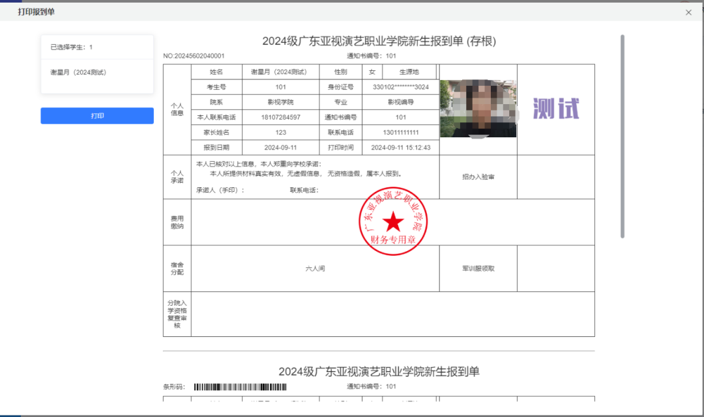Click the 已选择学生: 1 header
The image size is (704, 417).
(72, 47)
